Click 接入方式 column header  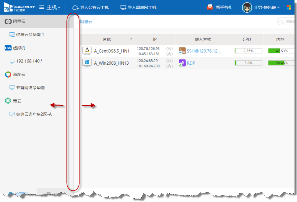point(203,39)
